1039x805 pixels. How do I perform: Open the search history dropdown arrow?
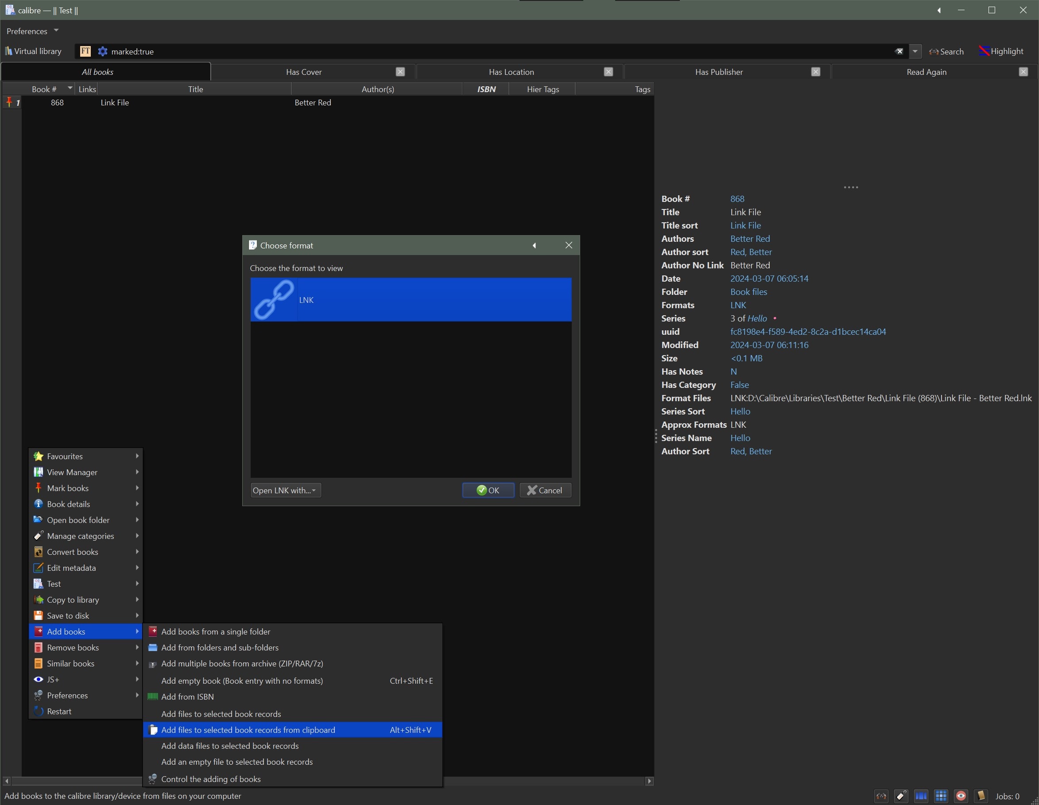915,51
